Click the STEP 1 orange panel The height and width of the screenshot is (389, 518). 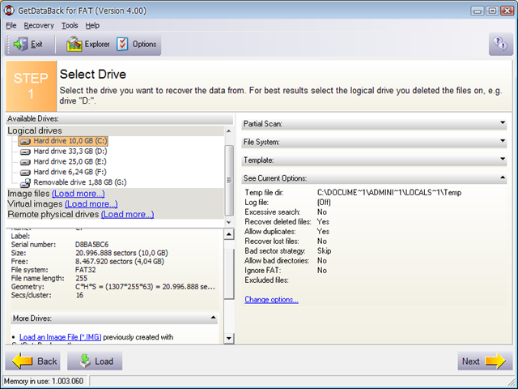click(31, 86)
